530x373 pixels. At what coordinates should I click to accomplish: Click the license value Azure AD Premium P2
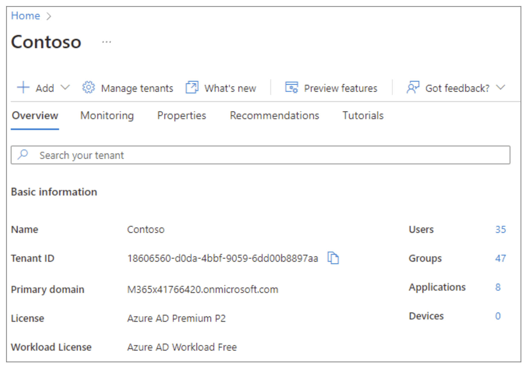tap(176, 318)
